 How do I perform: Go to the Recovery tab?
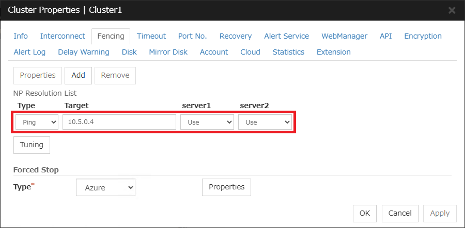236,36
